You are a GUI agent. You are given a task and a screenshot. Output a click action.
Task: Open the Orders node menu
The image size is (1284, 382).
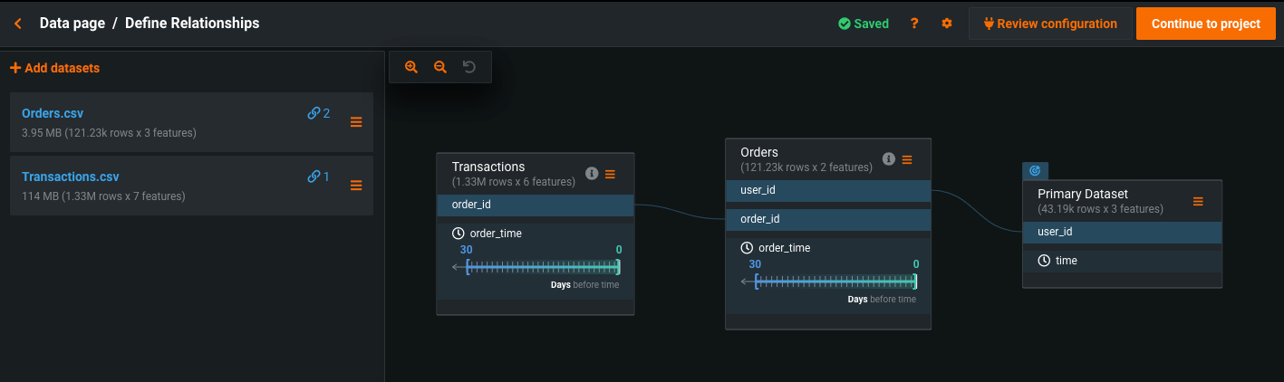(907, 159)
